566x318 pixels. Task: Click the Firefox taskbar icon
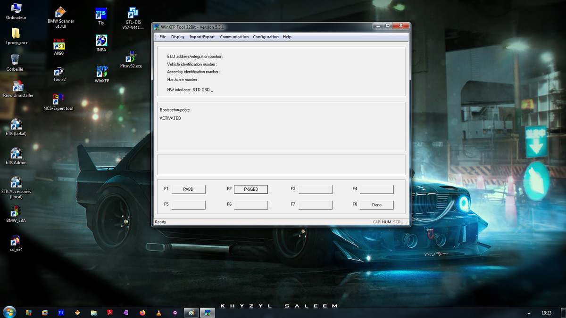pyautogui.click(x=143, y=312)
